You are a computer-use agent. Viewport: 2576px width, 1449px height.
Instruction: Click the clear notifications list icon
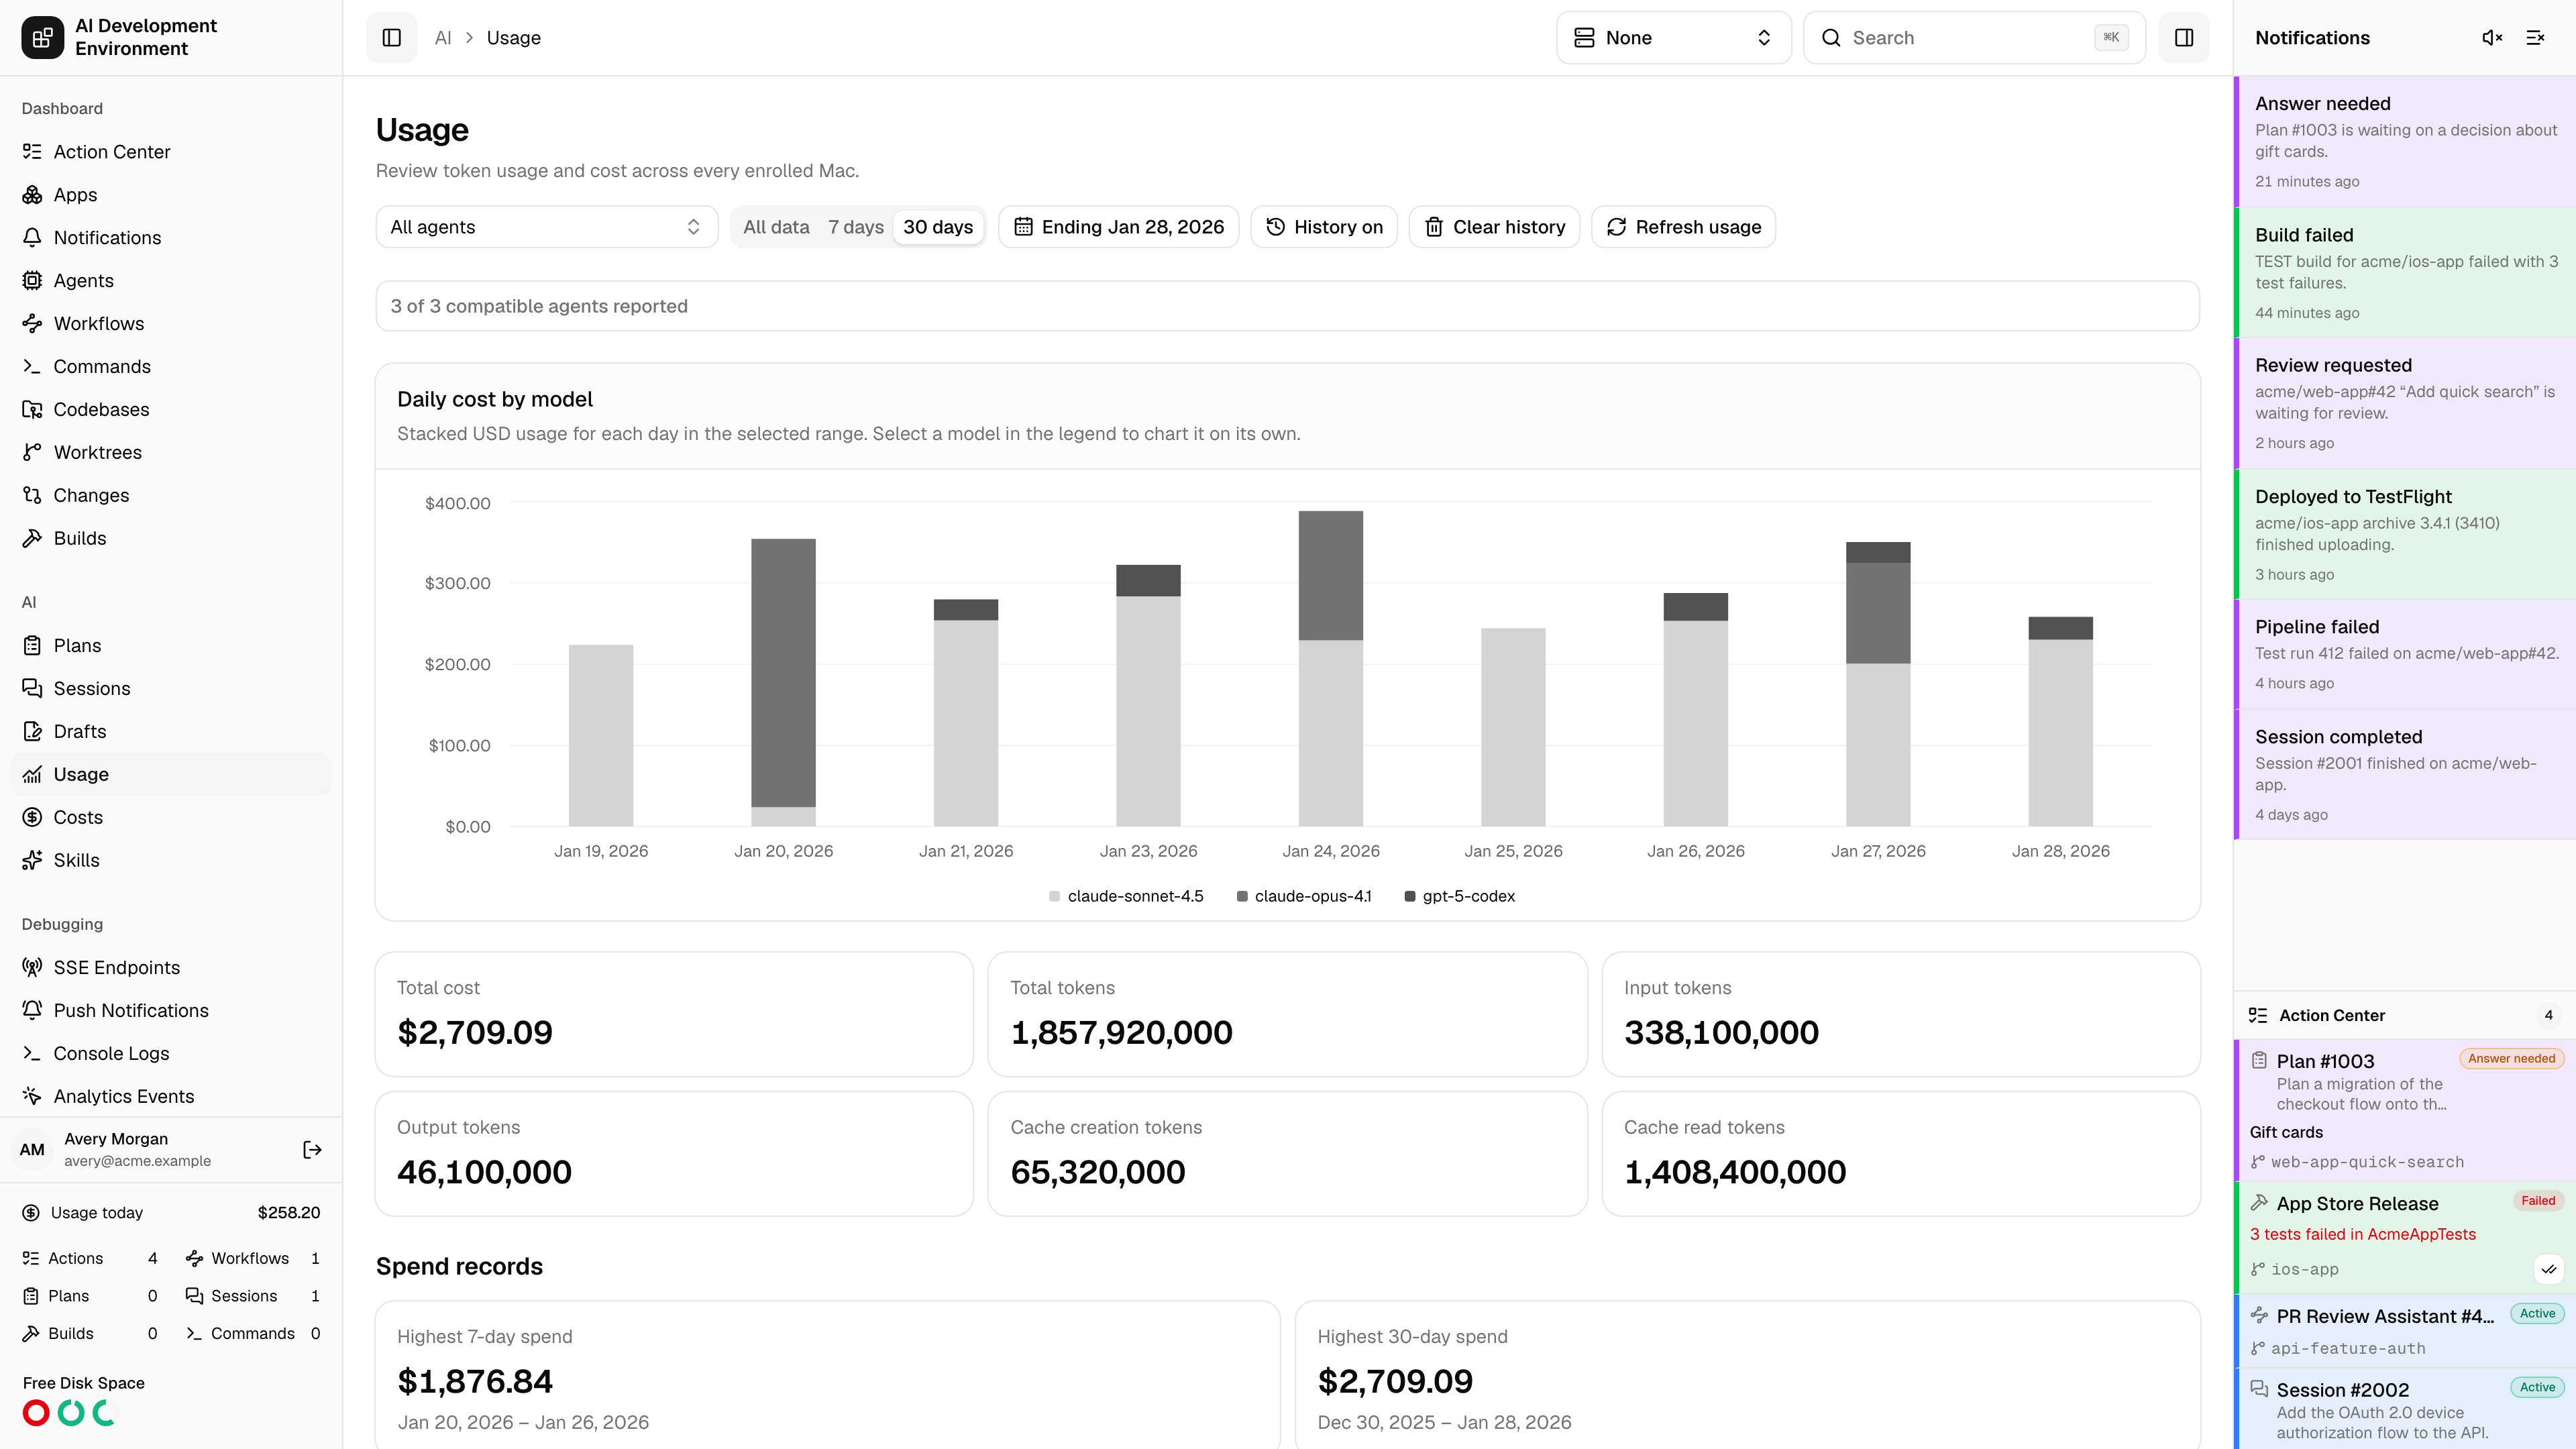(2535, 38)
